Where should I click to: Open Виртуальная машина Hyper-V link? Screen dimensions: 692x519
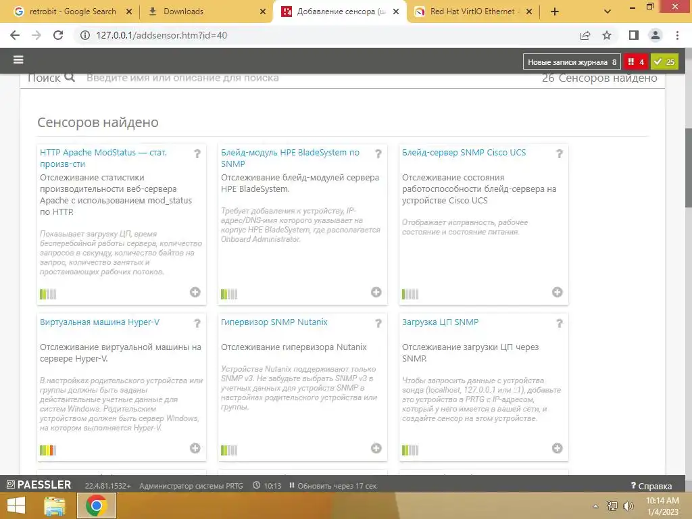(100, 322)
